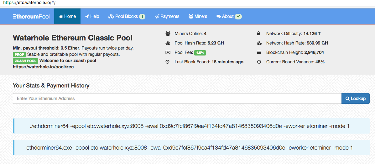Click the Pool Hash Rate gauge icon
The width and height of the screenshot is (375, 164).
pos(168,43)
